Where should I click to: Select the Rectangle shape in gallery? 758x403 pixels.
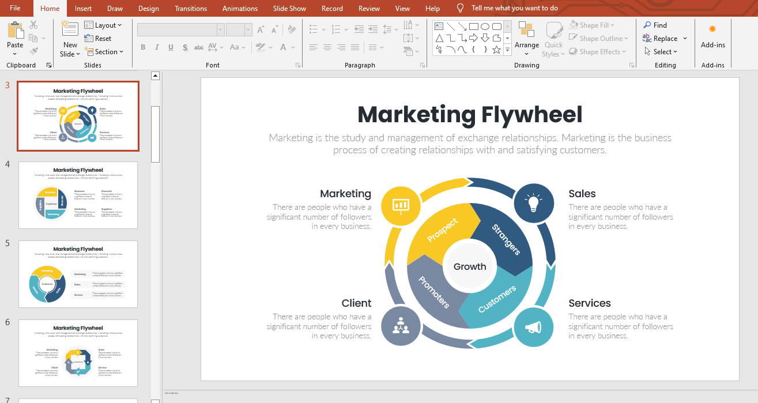pos(474,26)
